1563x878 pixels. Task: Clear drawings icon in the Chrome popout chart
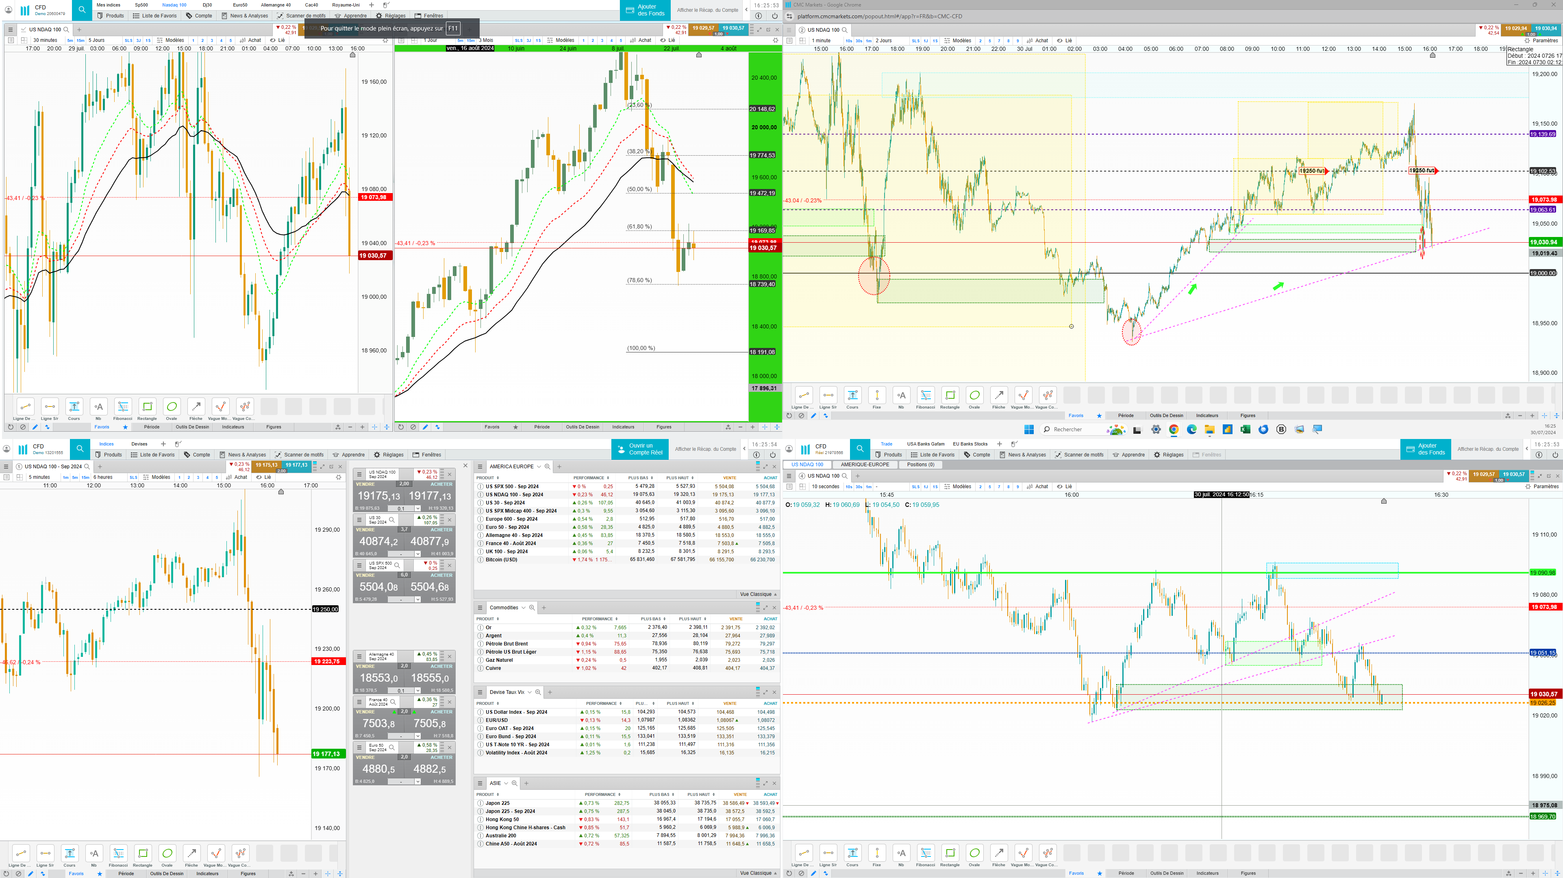pyautogui.click(x=802, y=416)
